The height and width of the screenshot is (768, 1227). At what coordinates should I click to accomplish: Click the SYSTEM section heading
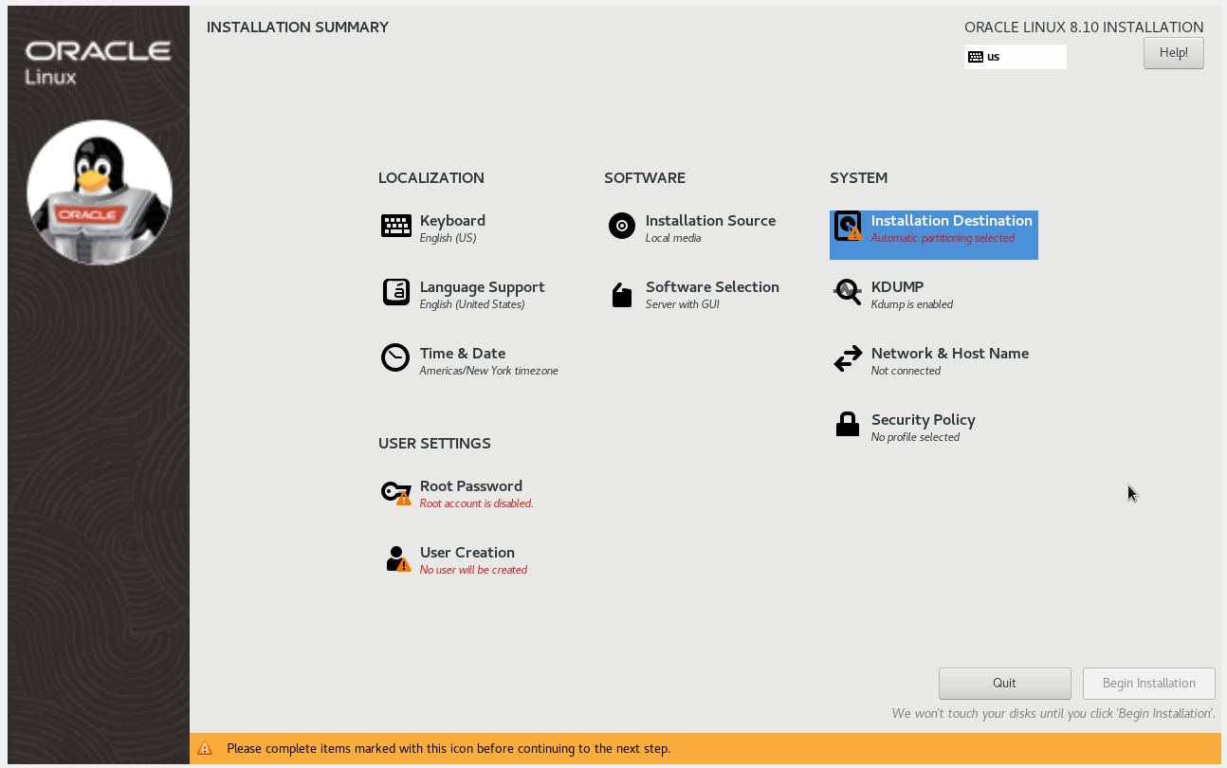click(859, 178)
